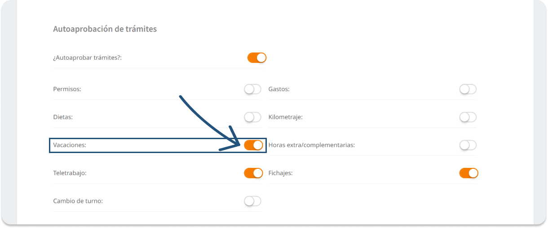Click the 'Cambio de turno:' label
The image size is (548, 228).
(78, 201)
